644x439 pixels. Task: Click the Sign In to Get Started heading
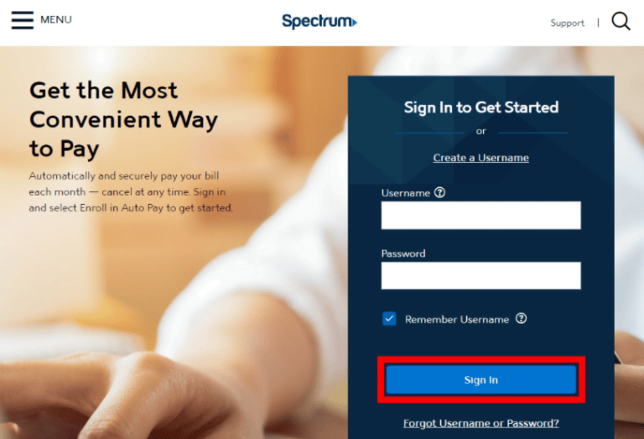coord(481,107)
